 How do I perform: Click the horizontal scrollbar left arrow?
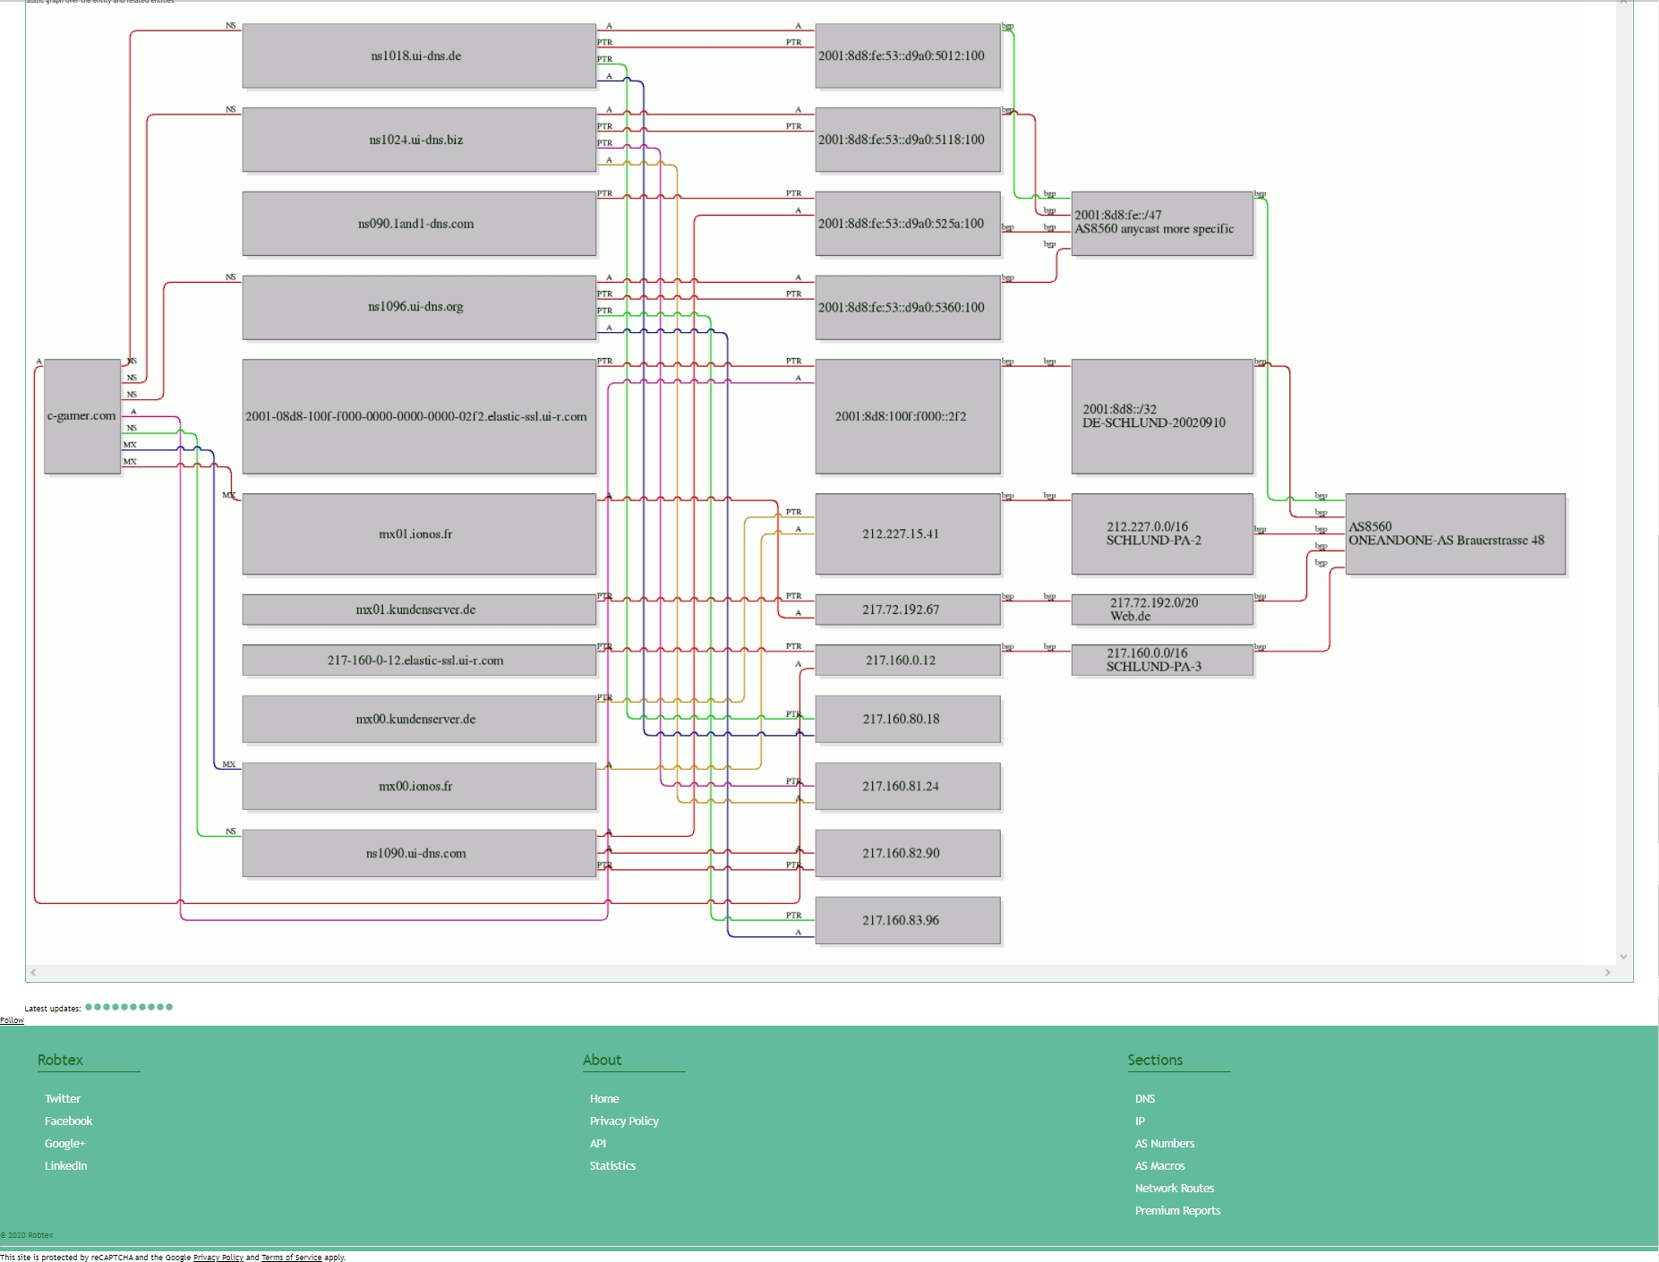pos(33,972)
